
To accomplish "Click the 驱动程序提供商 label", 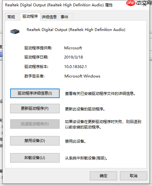I will tap(38, 48).
